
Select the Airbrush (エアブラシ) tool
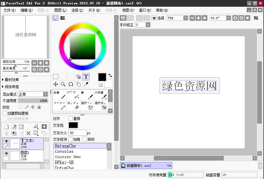click(x=73, y=95)
